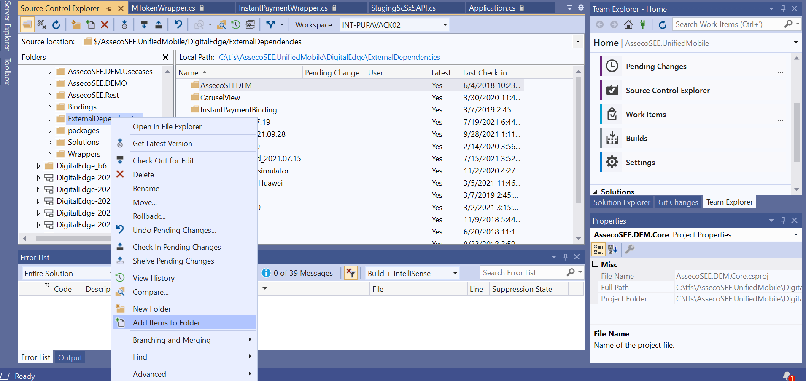Viewport: 806px width, 381px height.
Task: Click the Check In toolbar icon
Action: (x=159, y=25)
